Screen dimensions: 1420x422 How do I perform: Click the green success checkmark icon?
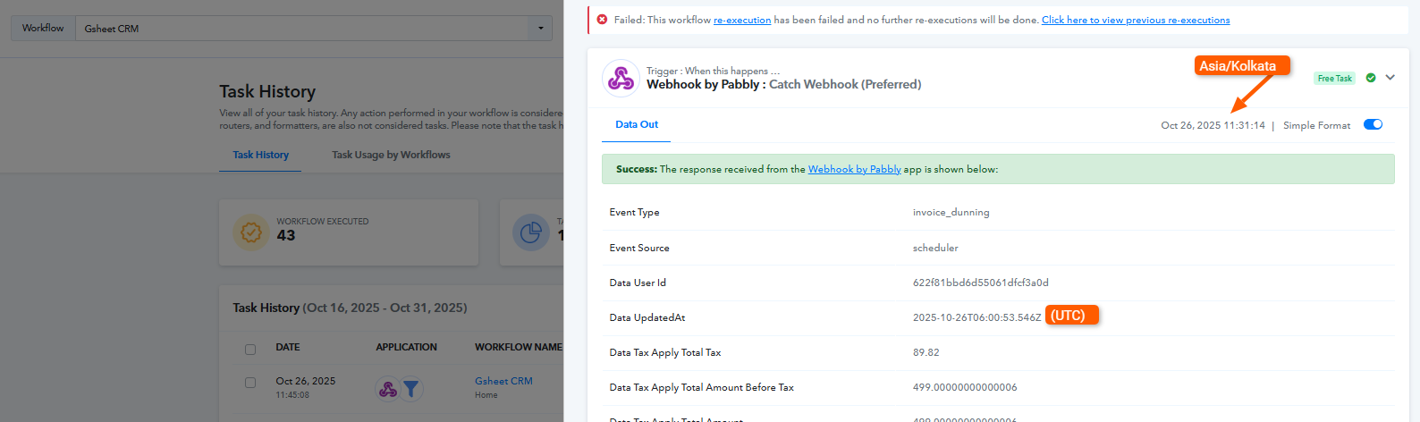tap(1371, 78)
